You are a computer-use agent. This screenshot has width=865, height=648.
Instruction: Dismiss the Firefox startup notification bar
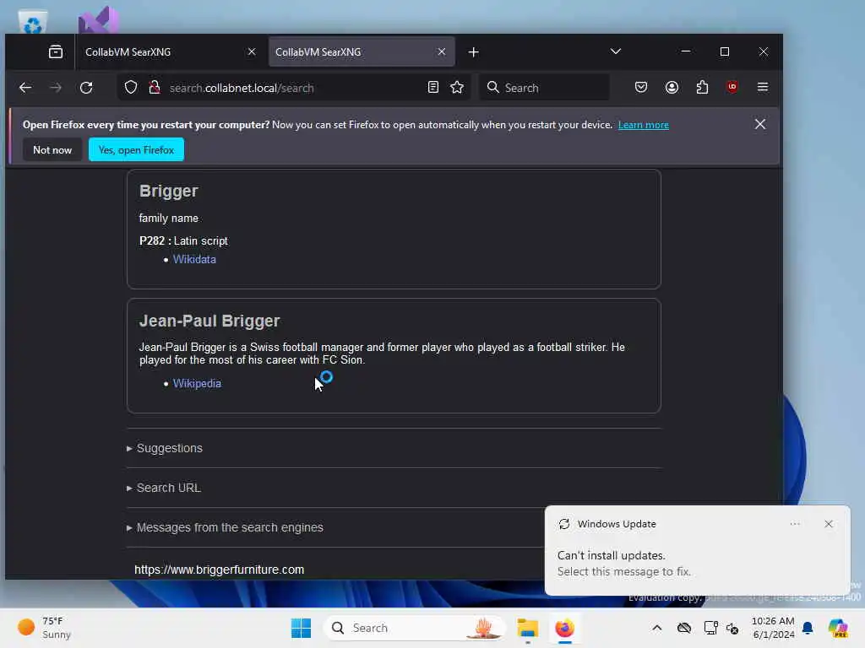pyautogui.click(x=759, y=125)
